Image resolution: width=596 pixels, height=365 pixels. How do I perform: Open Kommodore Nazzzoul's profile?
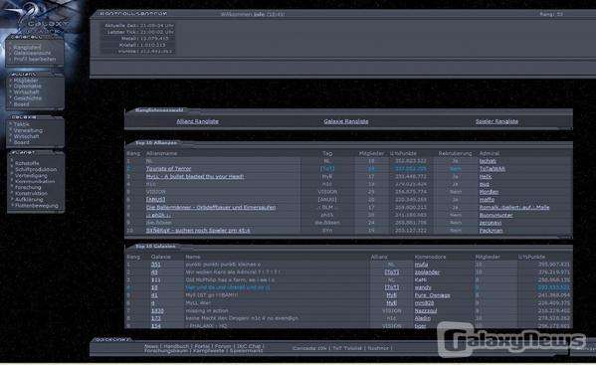tap(426, 310)
